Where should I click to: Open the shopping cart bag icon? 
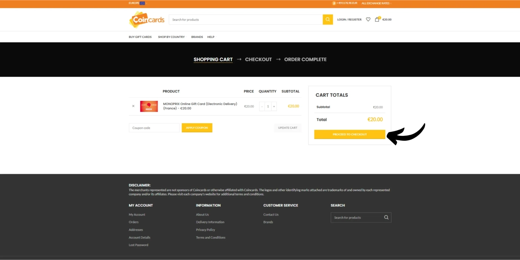377,20
